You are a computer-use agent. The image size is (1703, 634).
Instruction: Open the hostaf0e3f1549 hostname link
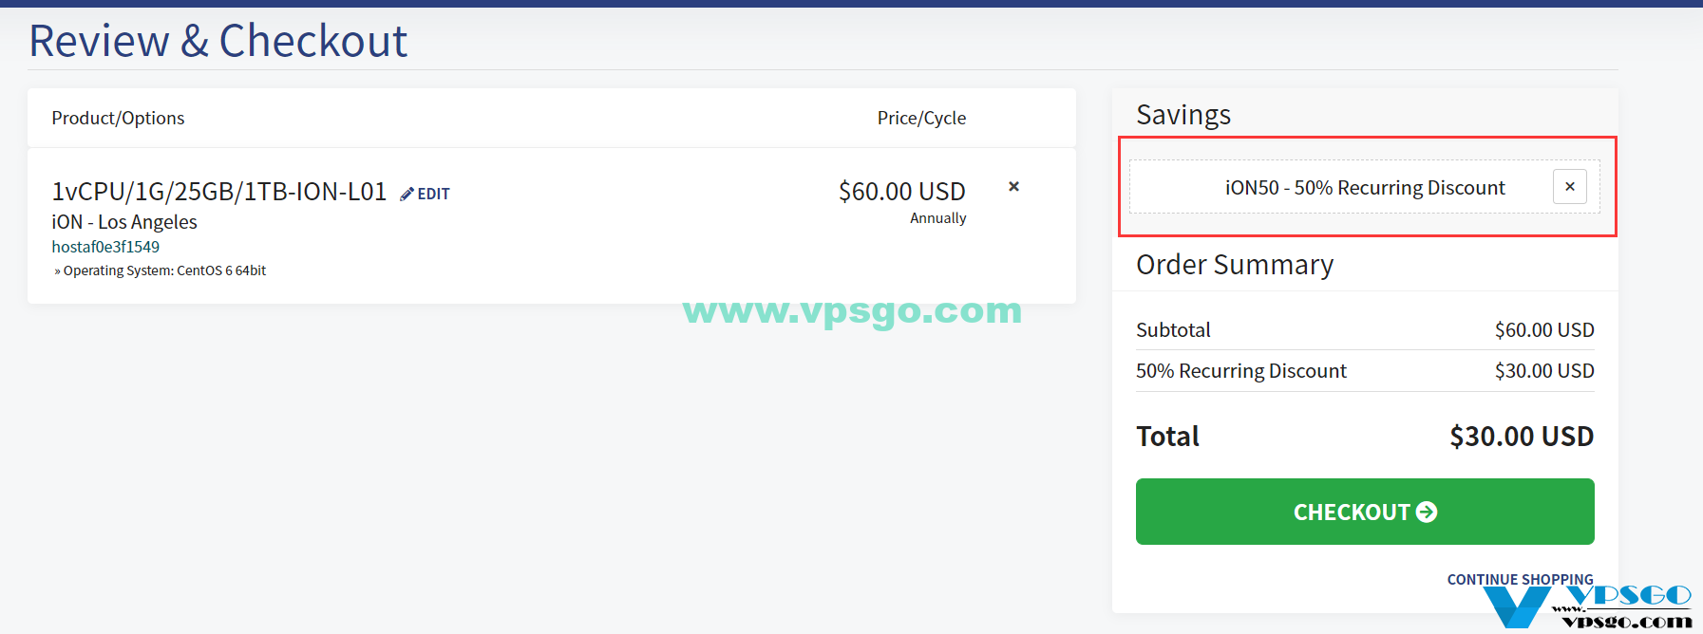[x=105, y=247]
